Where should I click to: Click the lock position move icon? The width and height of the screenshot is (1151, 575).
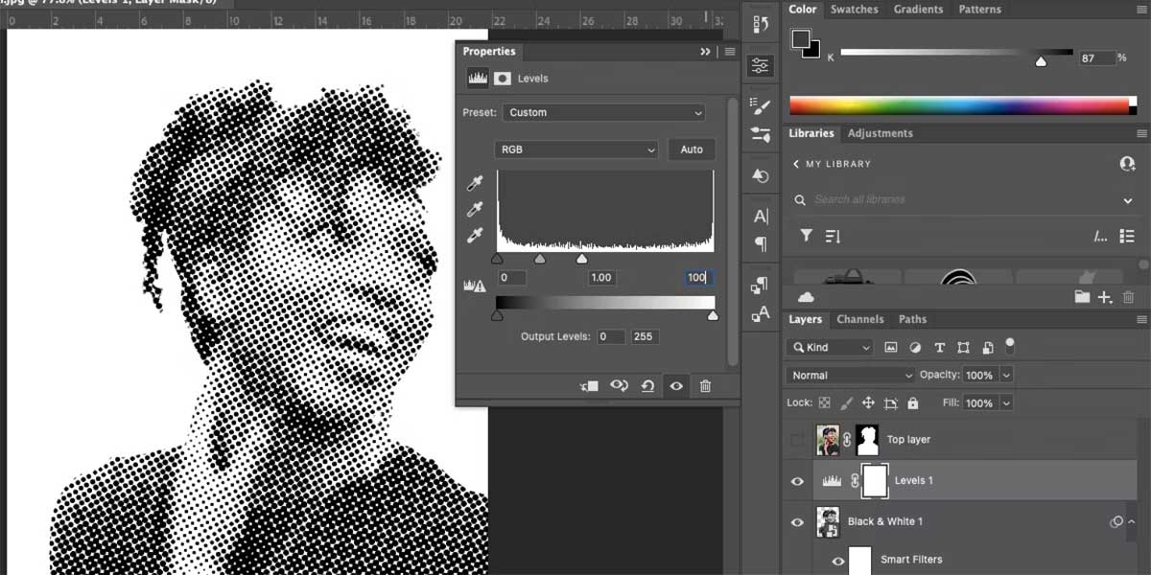(x=868, y=403)
